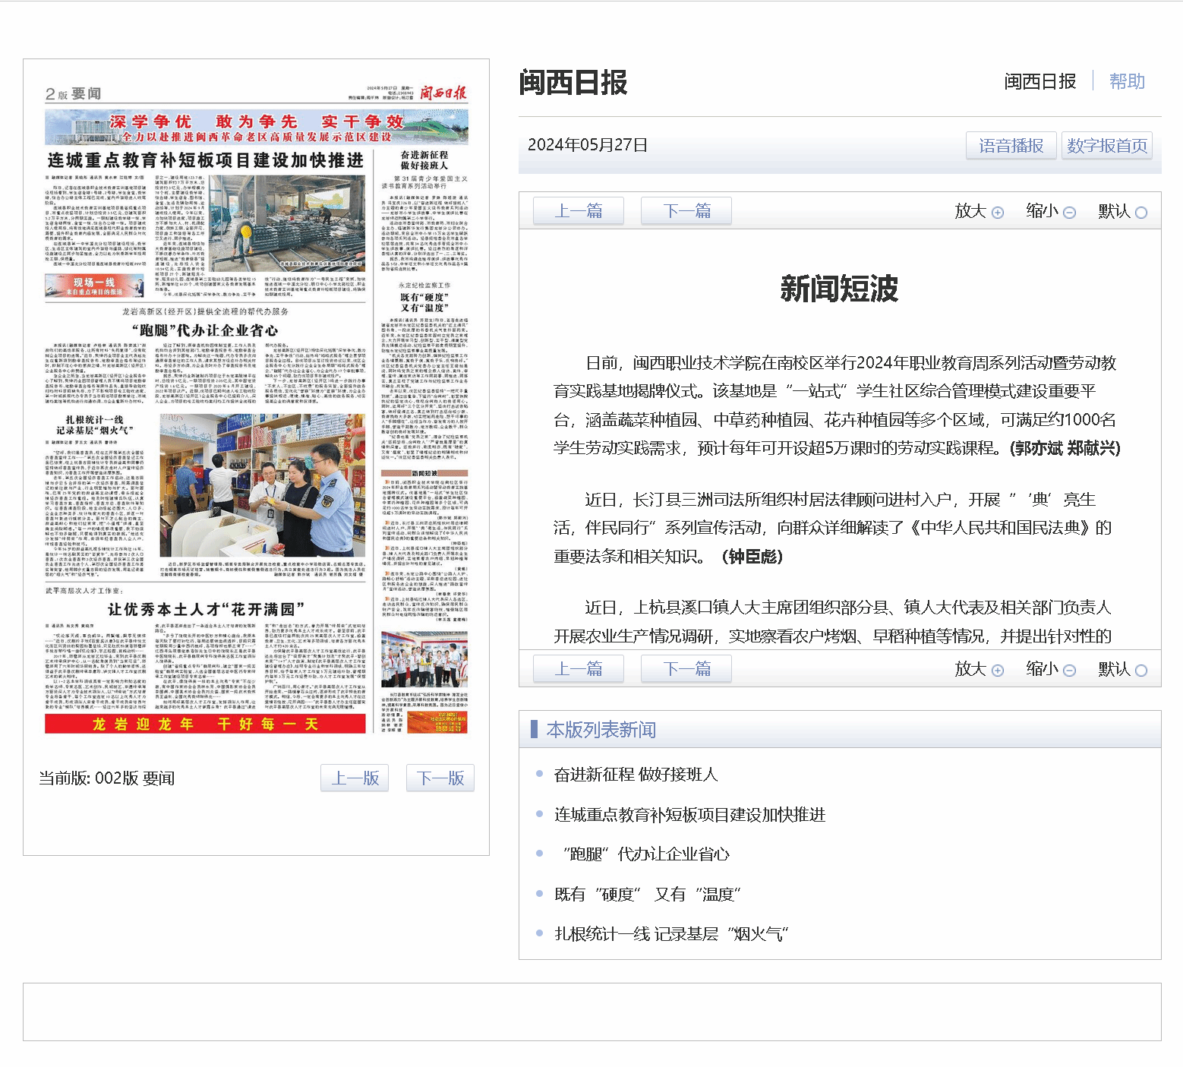1183x1067 pixels.
Task: Click the 闽西日报 logo heading
Action: point(573,83)
